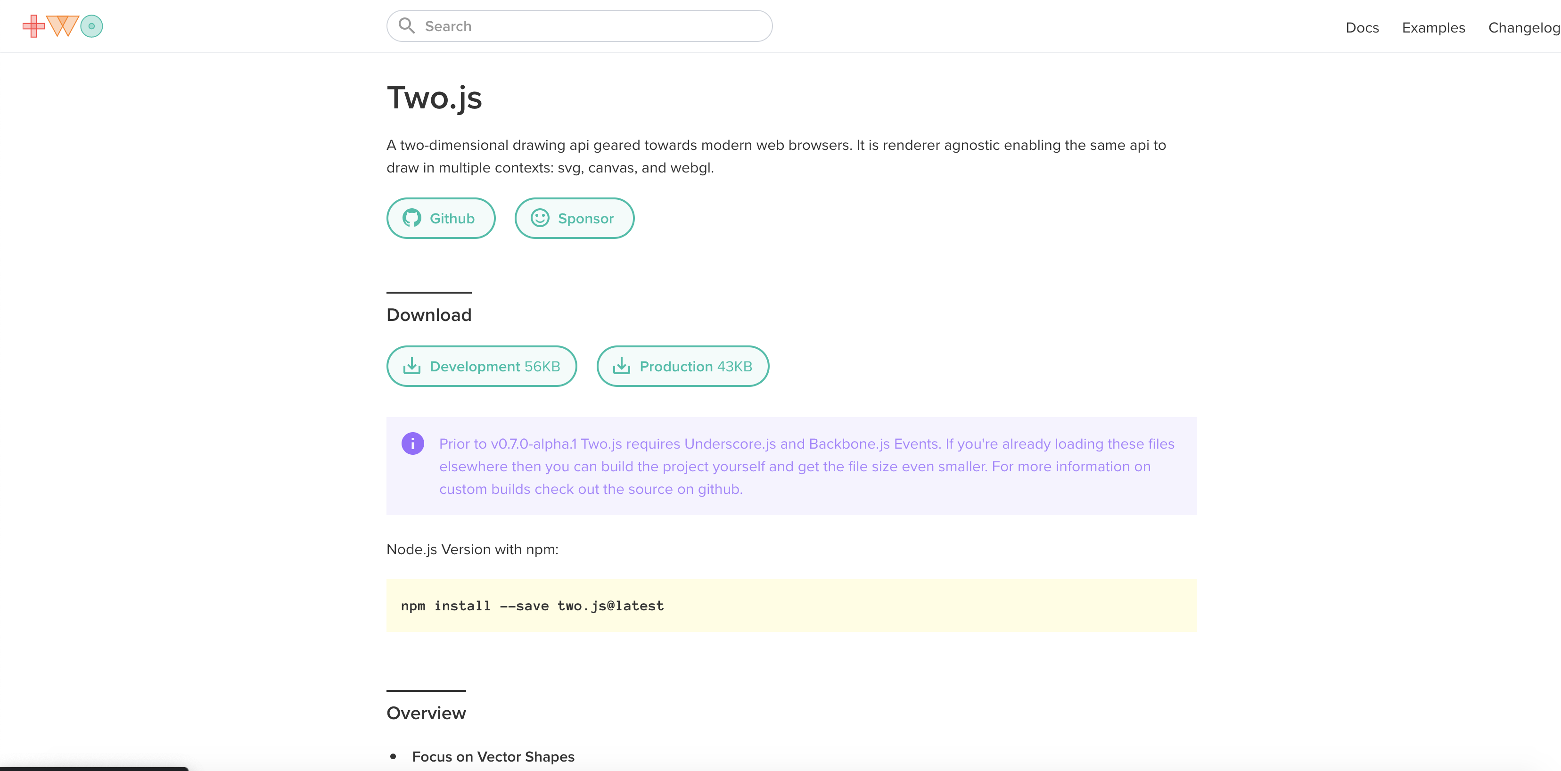
Task: Click the red plus shape in logo
Action: (x=33, y=26)
